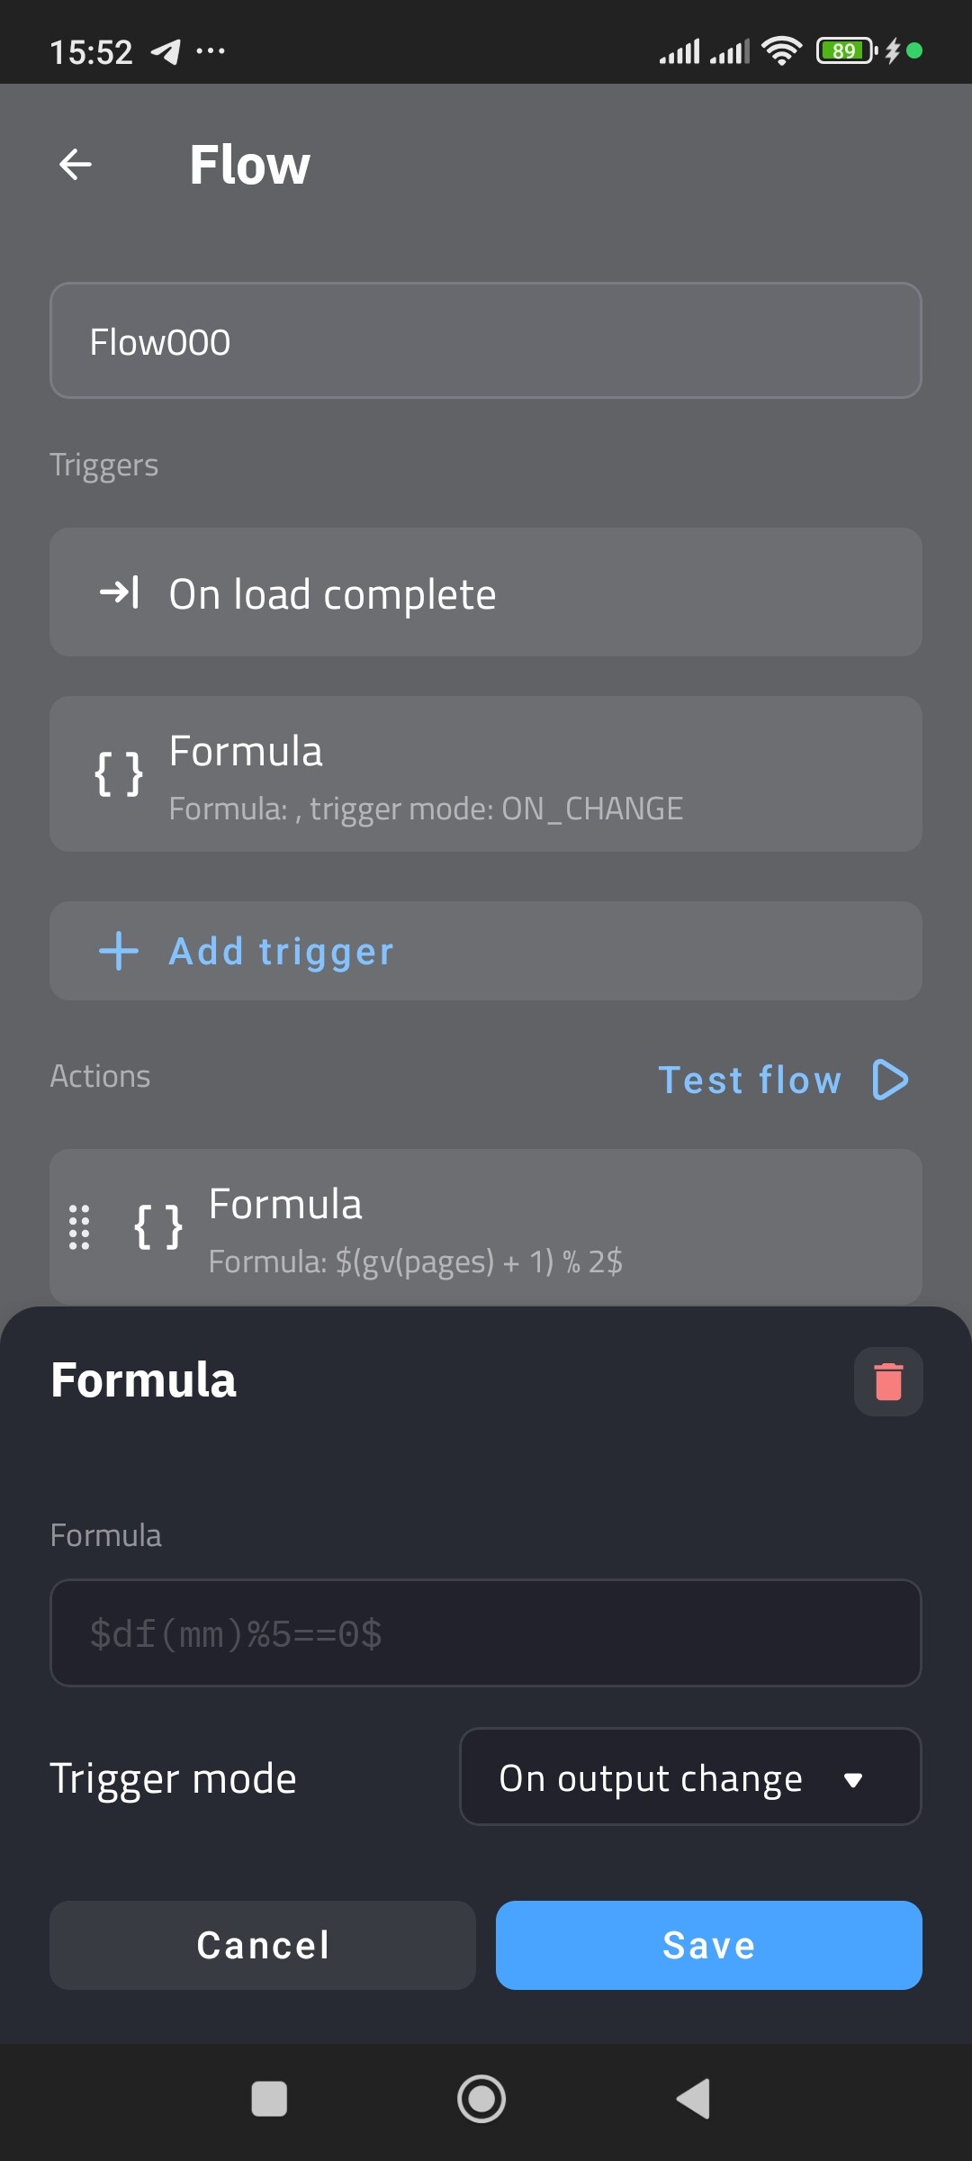The width and height of the screenshot is (972, 2161).
Task: Click the plus icon for Add trigger
Action: pos(119,952)
